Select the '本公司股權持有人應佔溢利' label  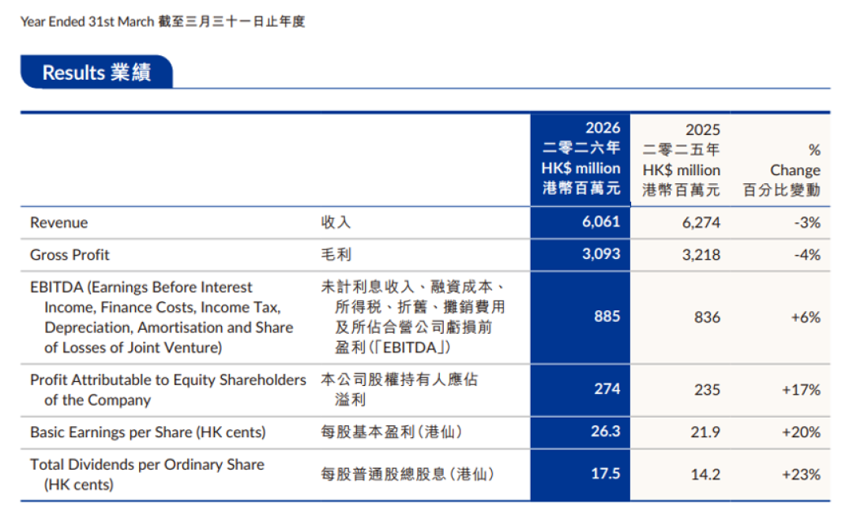pyautogui.click(x=399, y=390)
